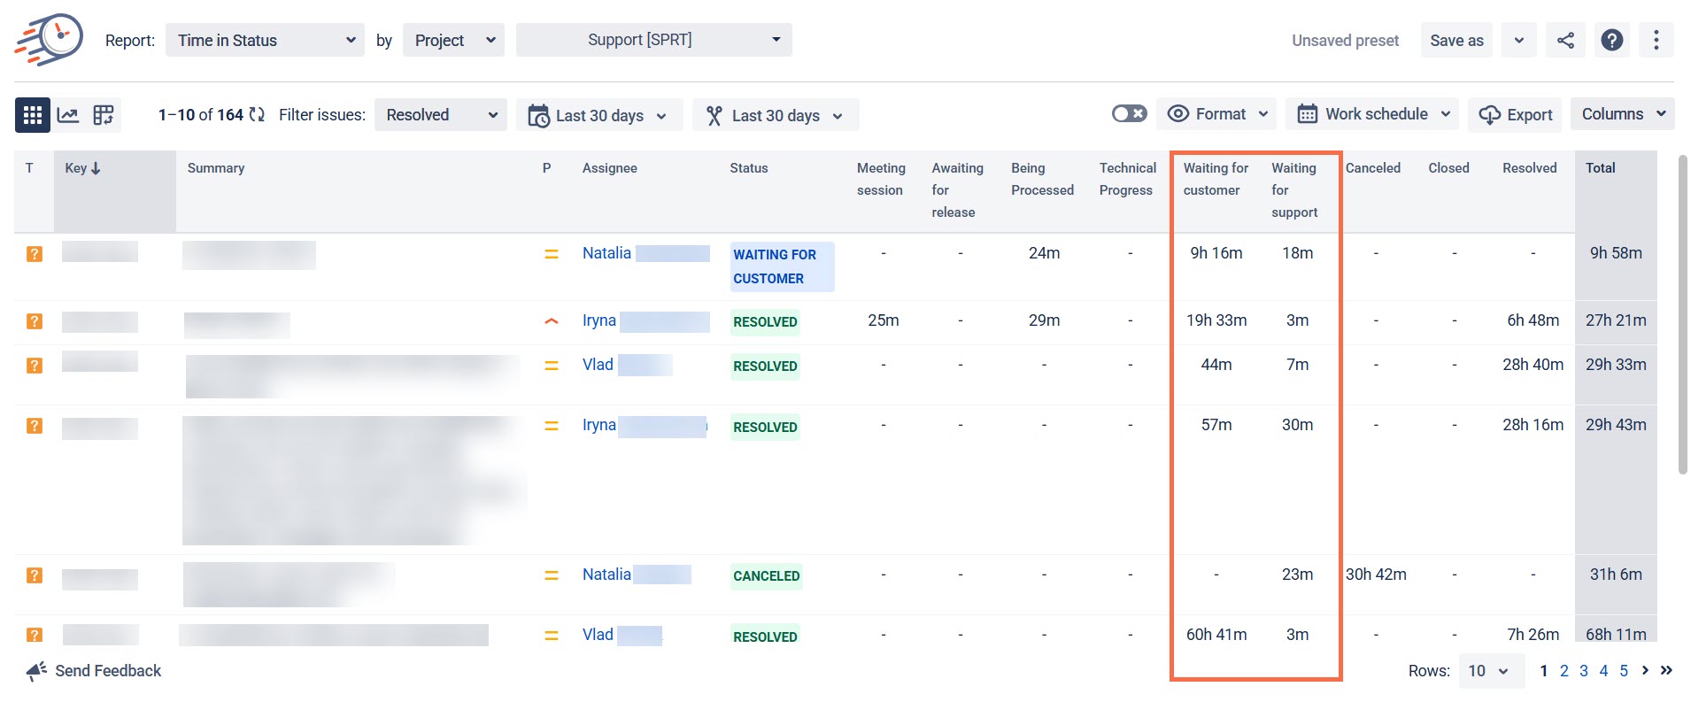The width and height of the screenshot is (1691, 702).
Task: Sort by the Key column header
Action: point(82,168)
